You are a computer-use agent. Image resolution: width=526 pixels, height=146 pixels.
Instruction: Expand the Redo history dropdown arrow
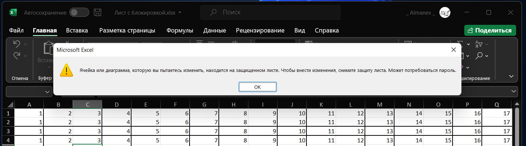click(x=25, y=56)
